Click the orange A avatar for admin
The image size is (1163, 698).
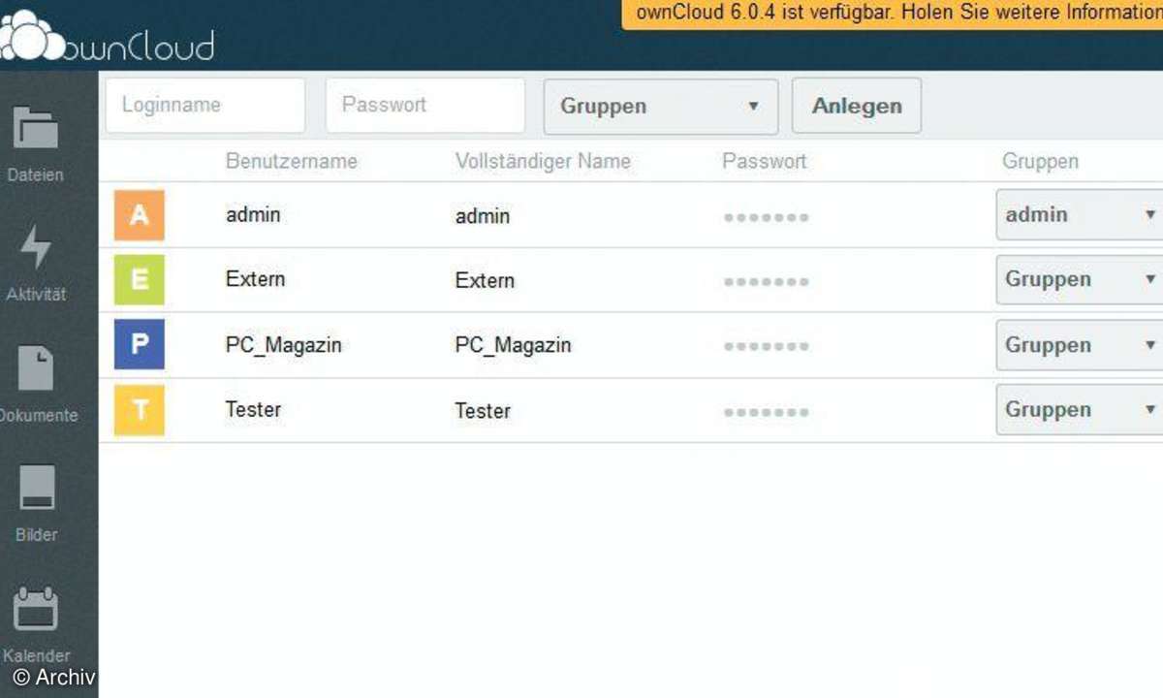pyautogui.click(x=140, y=214)
